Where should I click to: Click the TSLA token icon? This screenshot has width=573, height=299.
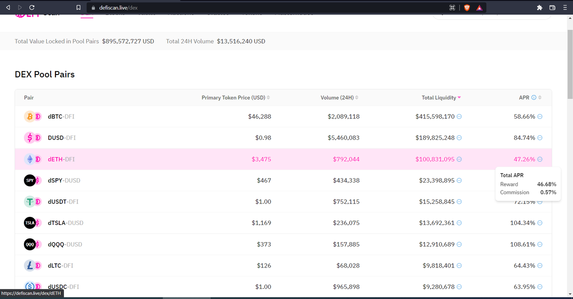[30, 223]
